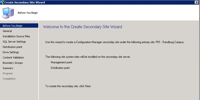
Task: Click the computer icon in header
Action: click(x=8, y=13)
